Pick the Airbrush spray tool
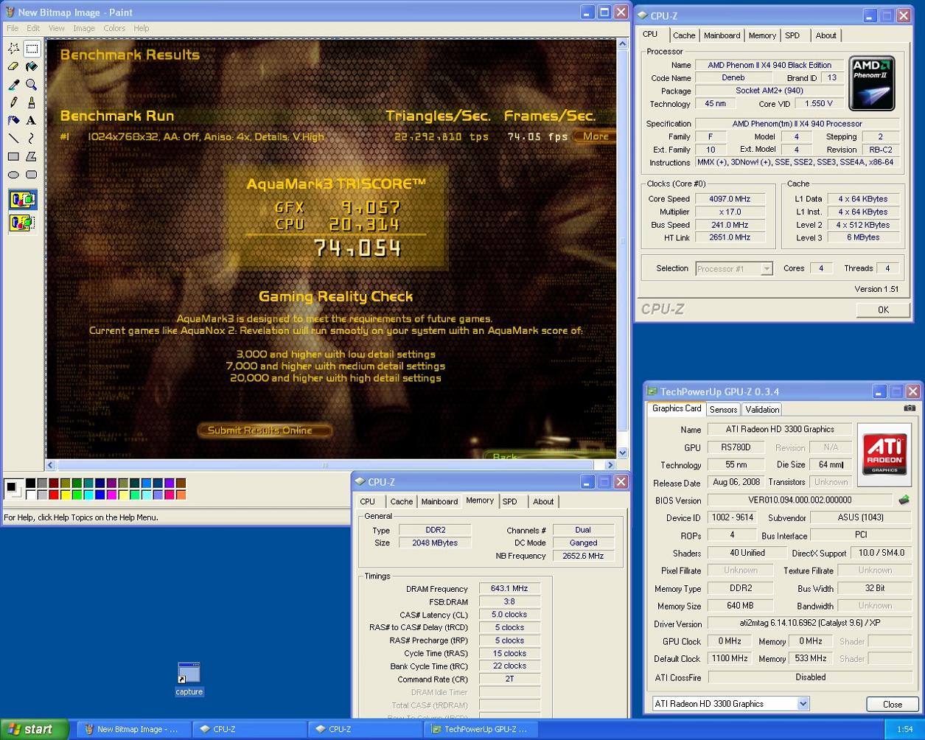Screen dimensions: 925x740 (13, 120)
